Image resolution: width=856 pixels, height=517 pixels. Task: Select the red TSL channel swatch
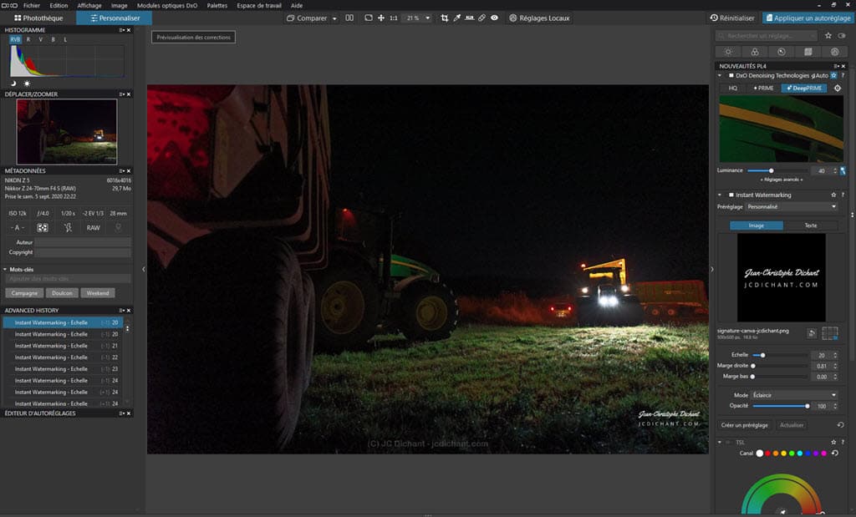(x=767, y=454)
